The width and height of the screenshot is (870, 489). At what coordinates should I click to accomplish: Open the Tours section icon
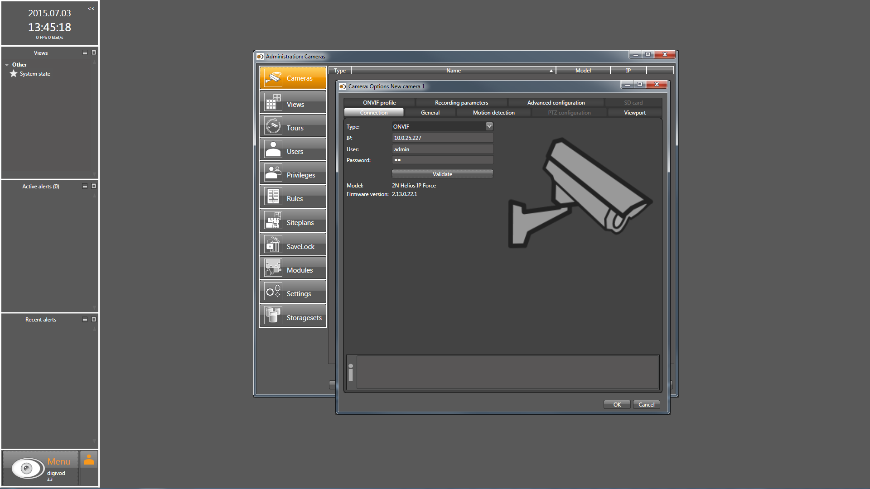[273, 126]
